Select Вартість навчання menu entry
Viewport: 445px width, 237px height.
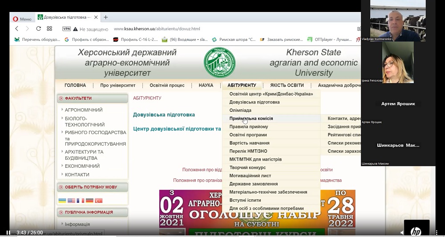point(271,143)
